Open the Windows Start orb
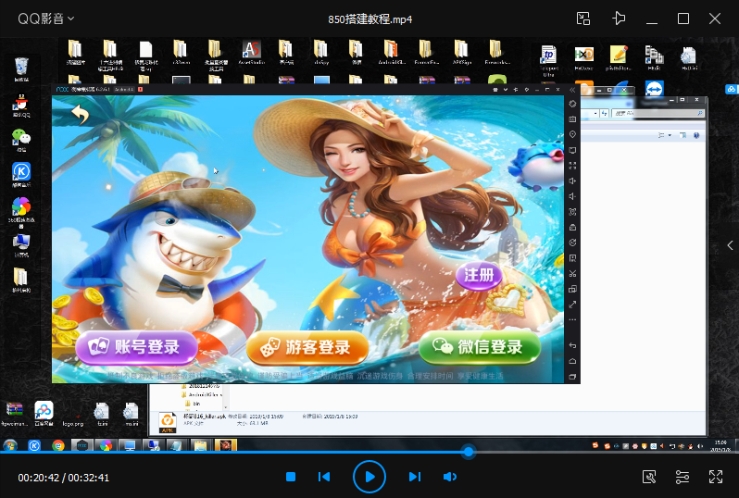 click(x=10, y=445)
